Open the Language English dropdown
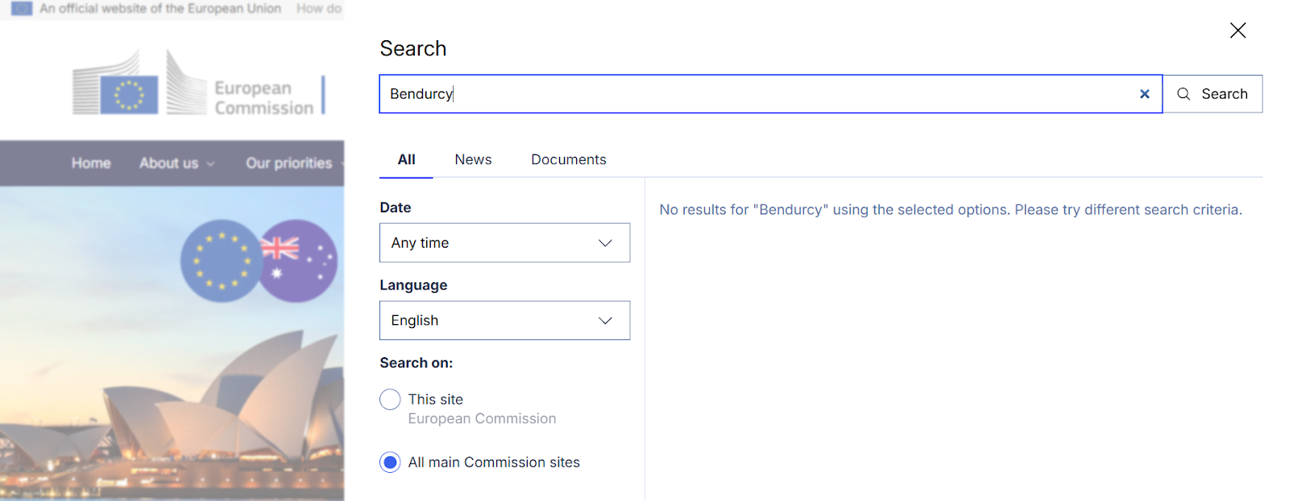The image size is (1289, 501). [504, 320]
